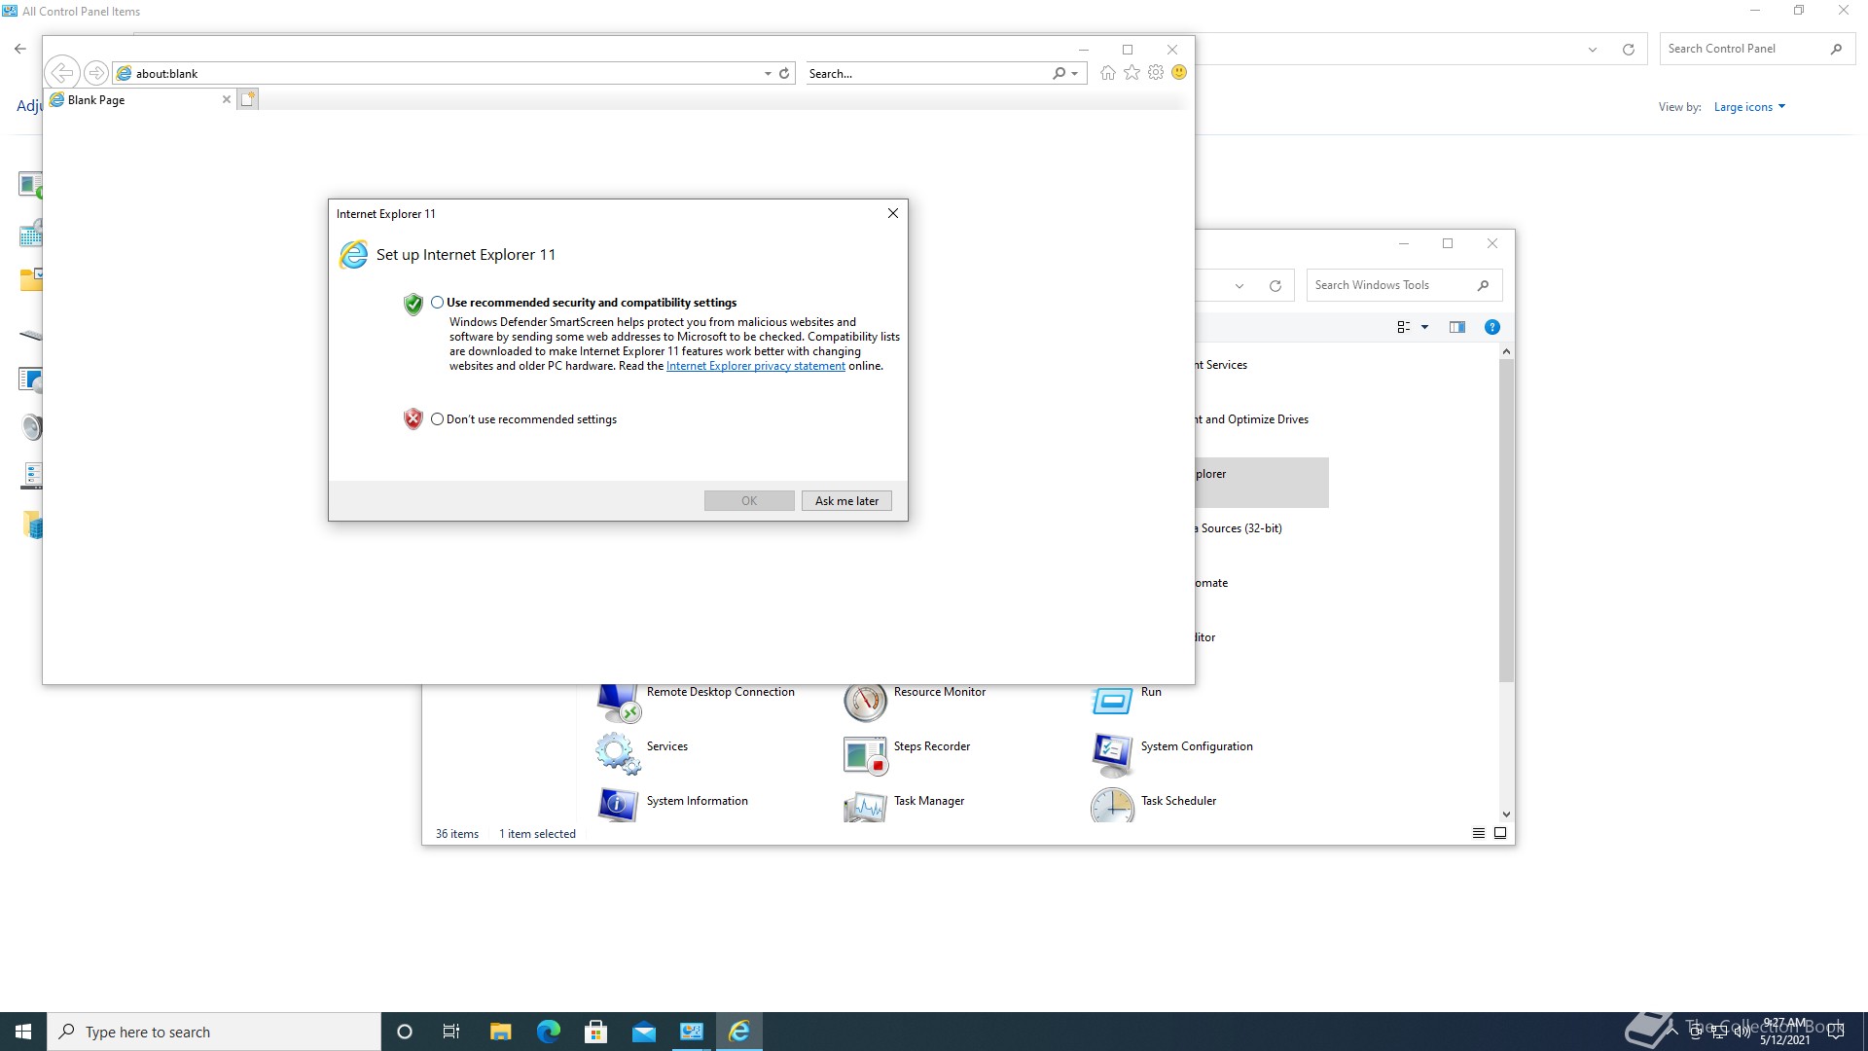The image size is (1868, 1051).
Task: Open the Large icons view-by dropdown
Action: 1749,107
